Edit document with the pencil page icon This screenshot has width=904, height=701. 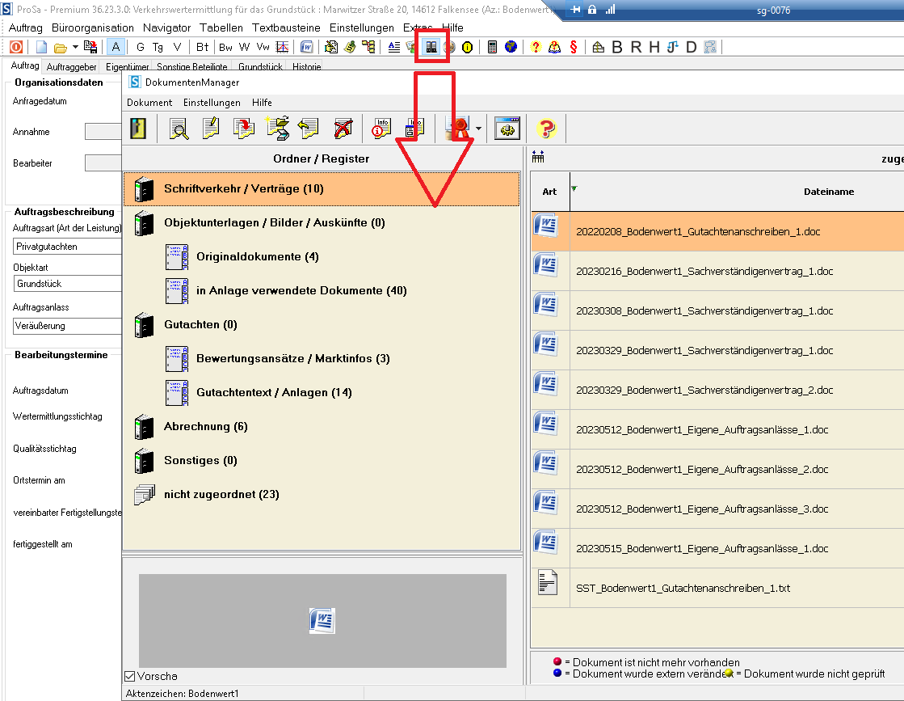pyautogui.click(x=211, y=128)
